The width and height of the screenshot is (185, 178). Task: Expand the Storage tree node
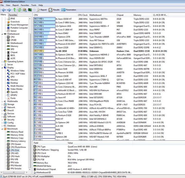click(2, 104)
